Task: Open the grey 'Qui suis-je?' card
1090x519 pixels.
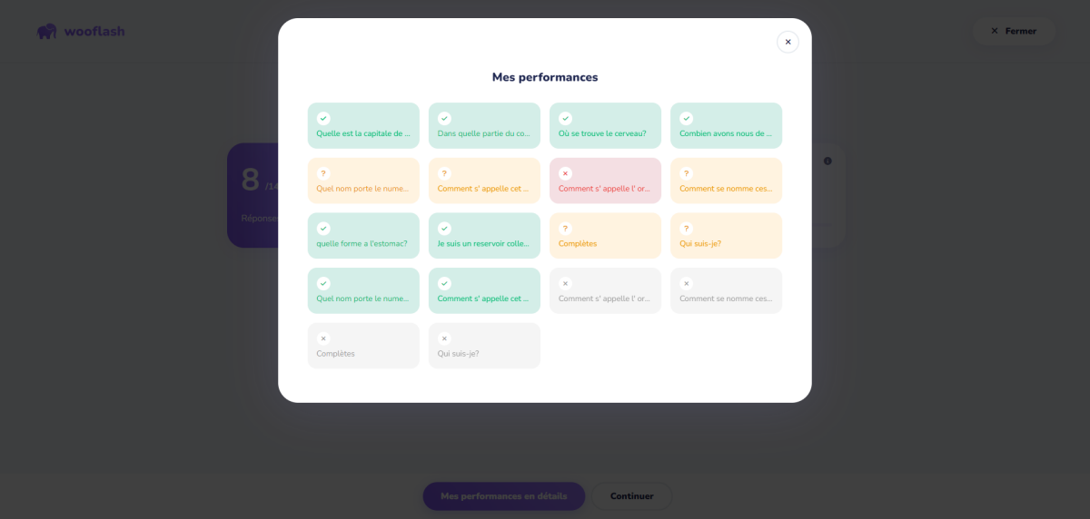Action: pos(484,346)
